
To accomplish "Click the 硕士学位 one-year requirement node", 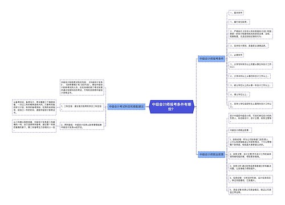I will pos(251,85).
